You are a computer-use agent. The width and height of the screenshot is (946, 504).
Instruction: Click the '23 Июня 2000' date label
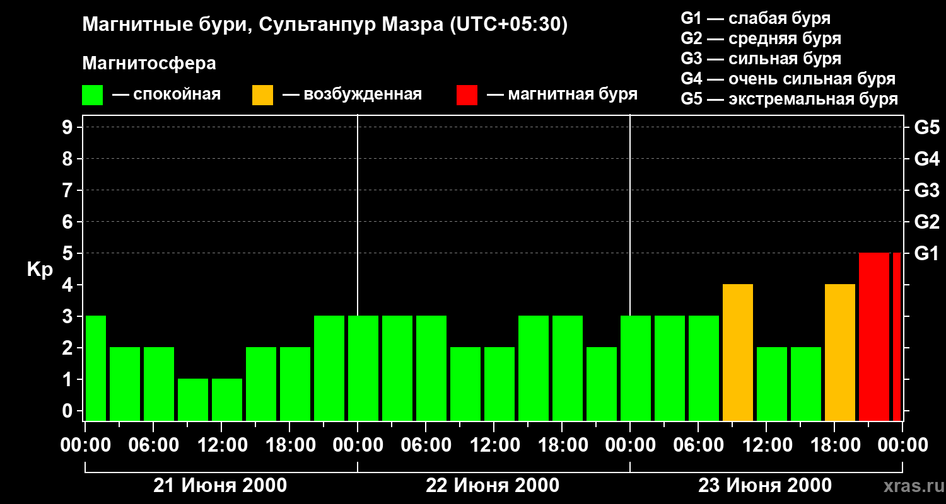[x=765, y=486]
